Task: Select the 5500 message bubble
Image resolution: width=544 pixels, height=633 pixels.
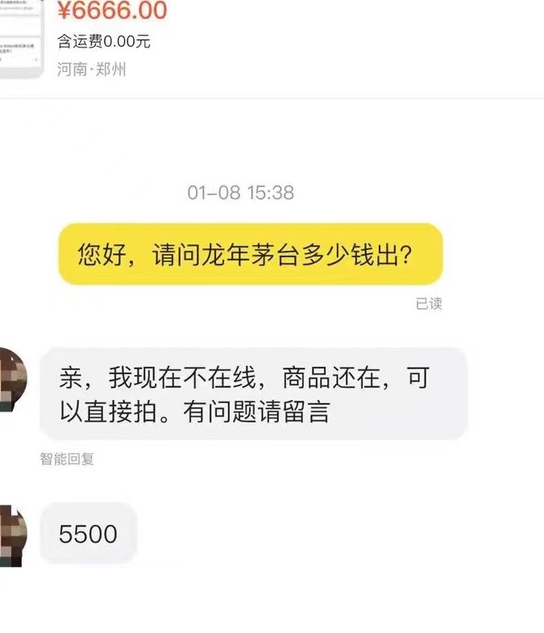Action: click(x=89, y=533)
